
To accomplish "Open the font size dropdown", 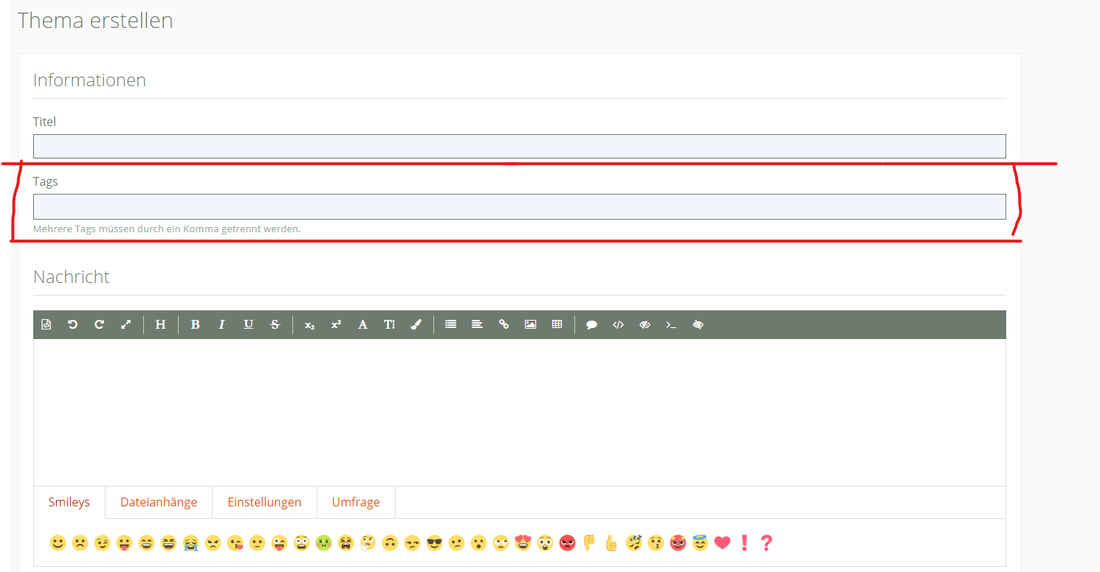I will (389, 324).
